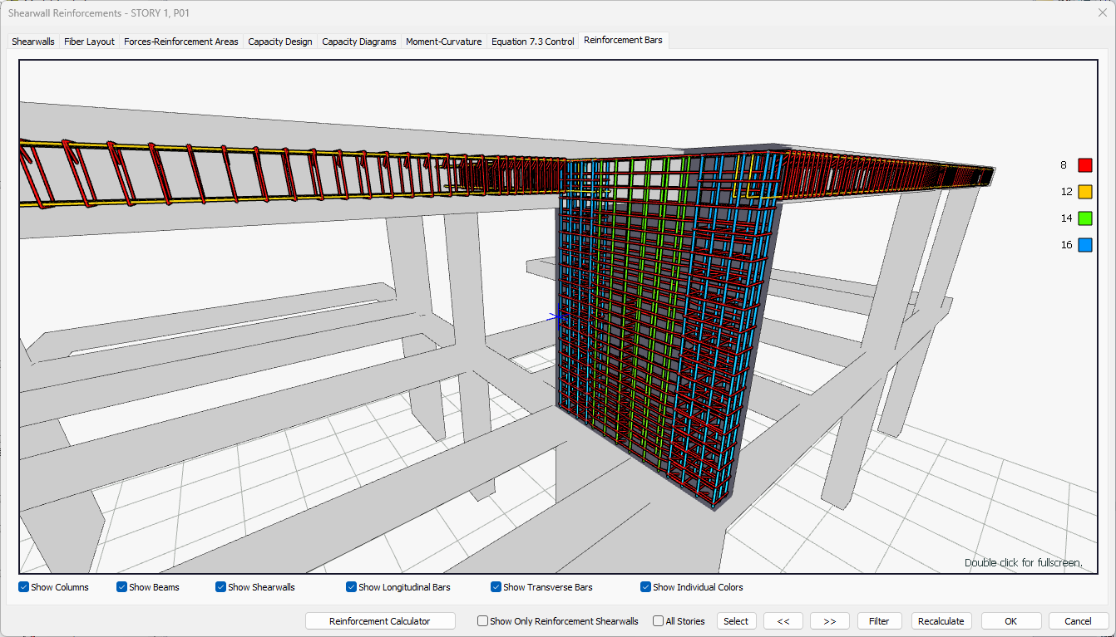
Task: Enable the All Stories checkbox
Action: [x=659, y=621]
